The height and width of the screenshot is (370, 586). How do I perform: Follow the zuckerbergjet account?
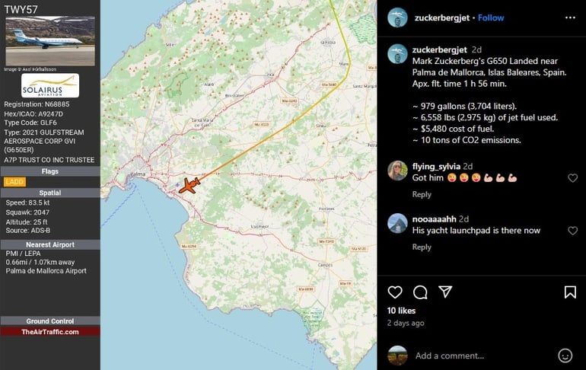491,18
